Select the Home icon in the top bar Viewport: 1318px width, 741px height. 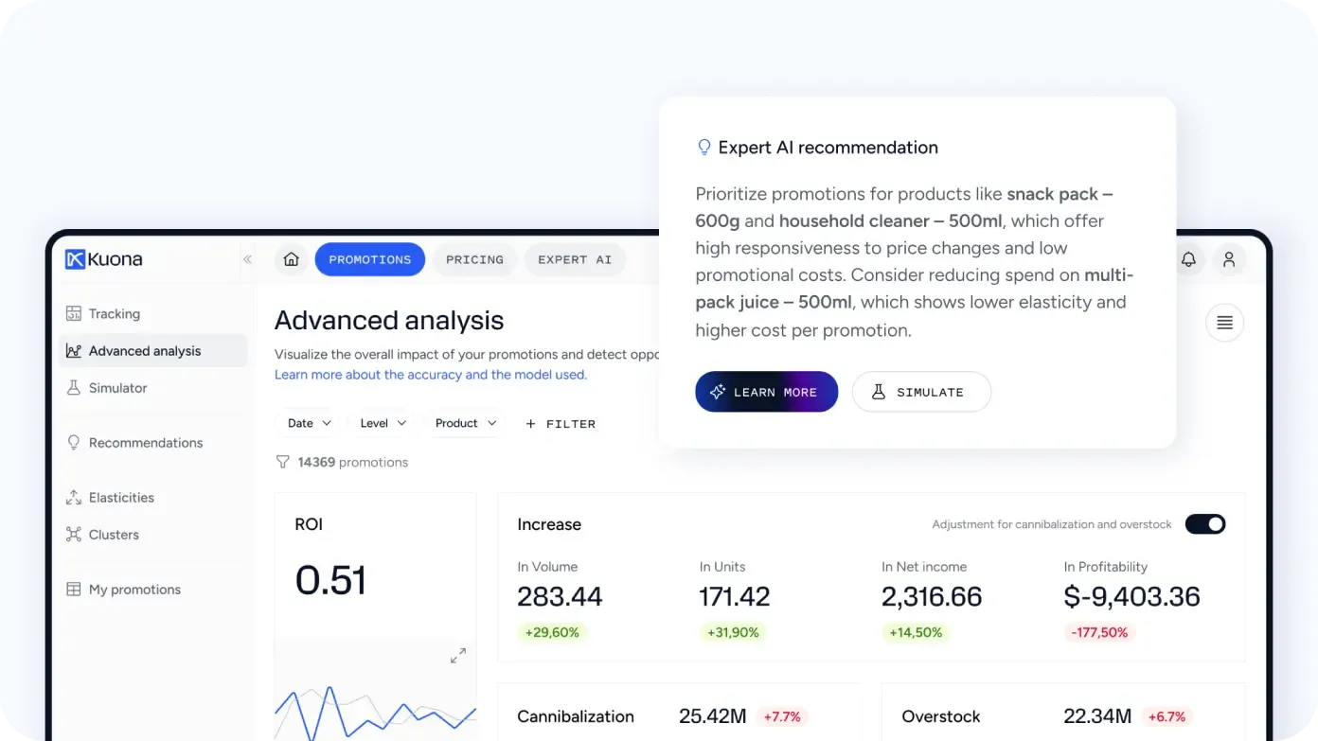291,259
